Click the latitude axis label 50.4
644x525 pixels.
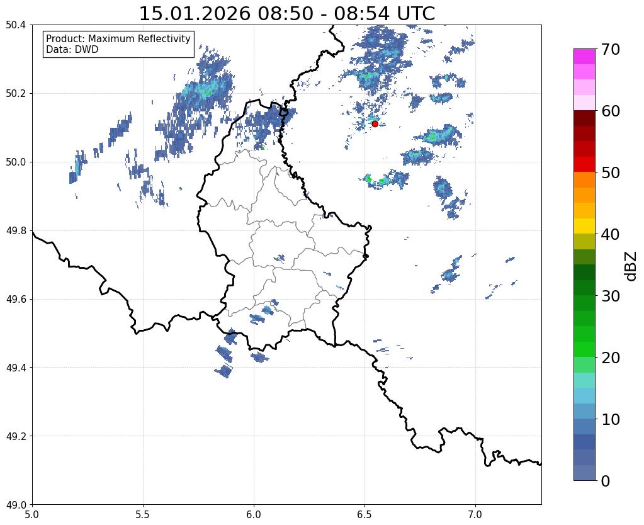16,25
